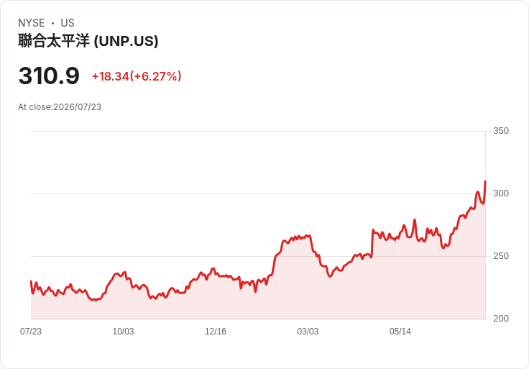529x369 pixels.
Task: Click the 300 horizontal gridline
Action: pos(258,193)
